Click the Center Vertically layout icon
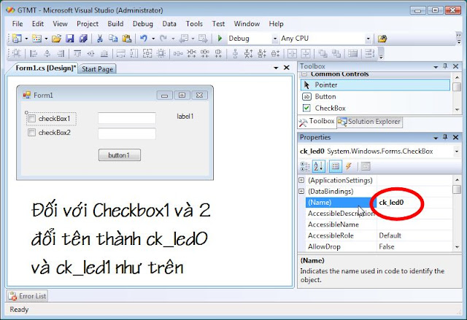Viewport: 467px width, 320px height. [x=306, y=53]
